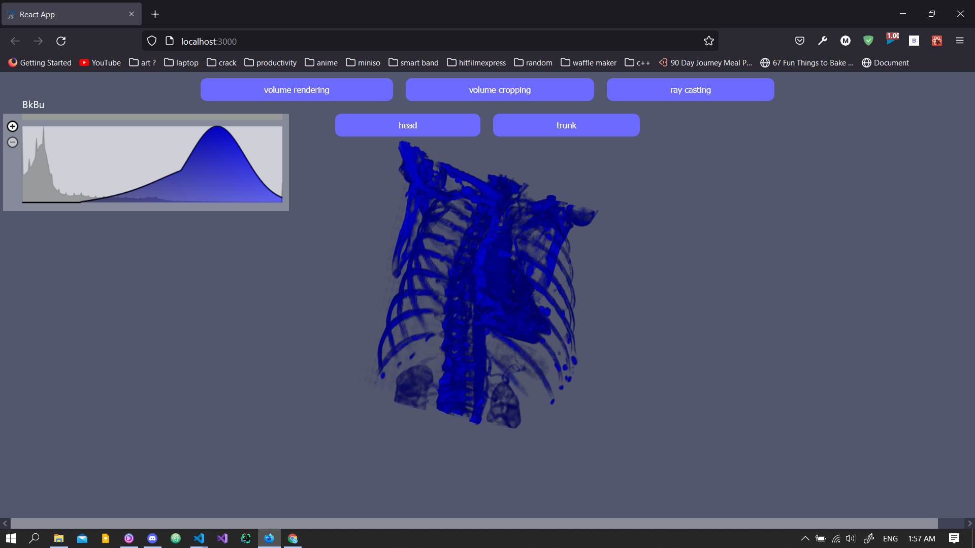The width and height of the screenshot is (975, 548).
Task: Select the ray casting mode button
Action: pyautogui.click(x=690, y=90)
